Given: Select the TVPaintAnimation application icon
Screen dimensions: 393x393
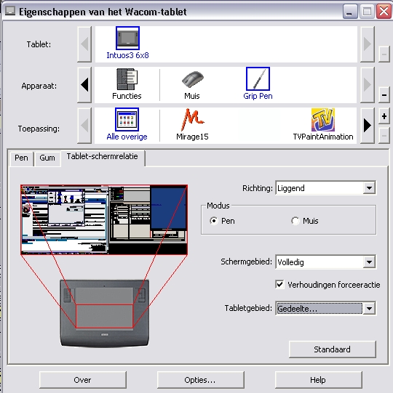Looking at the screenshot, I should [323, 120].
